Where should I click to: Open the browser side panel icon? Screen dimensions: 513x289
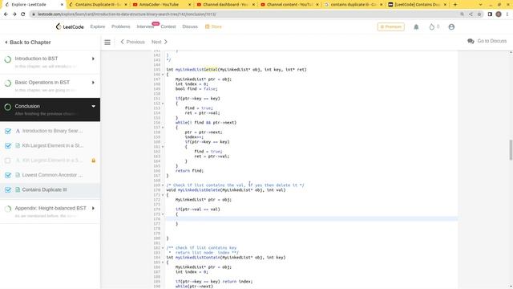490,14
